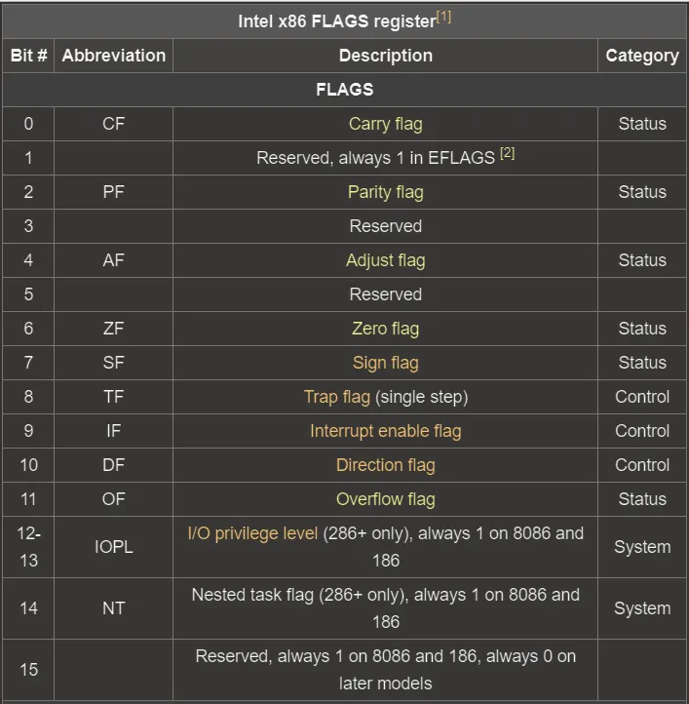Select the Nested task flag description cell

[386, 608]
